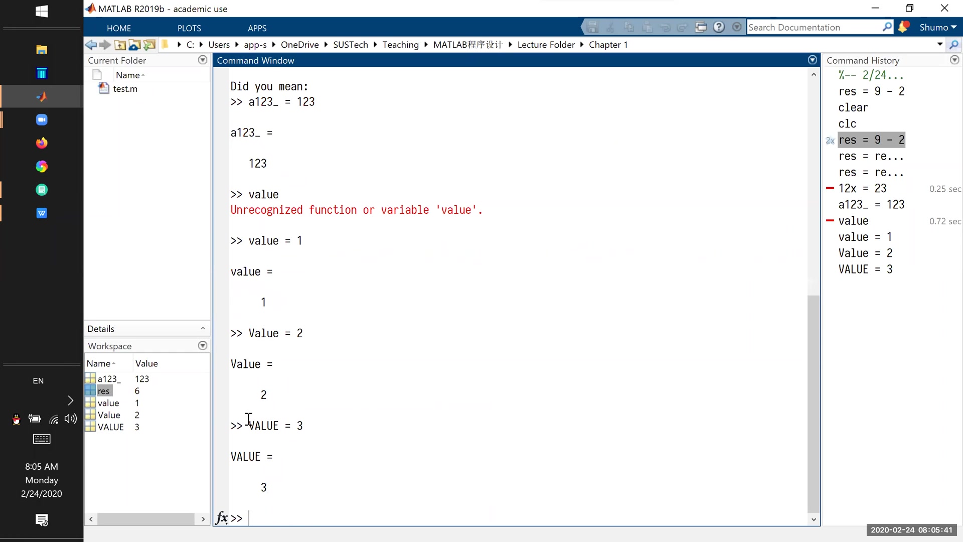Go back with the blue back arrow
The image size is (963, 542).
click(x=91, y=45)
